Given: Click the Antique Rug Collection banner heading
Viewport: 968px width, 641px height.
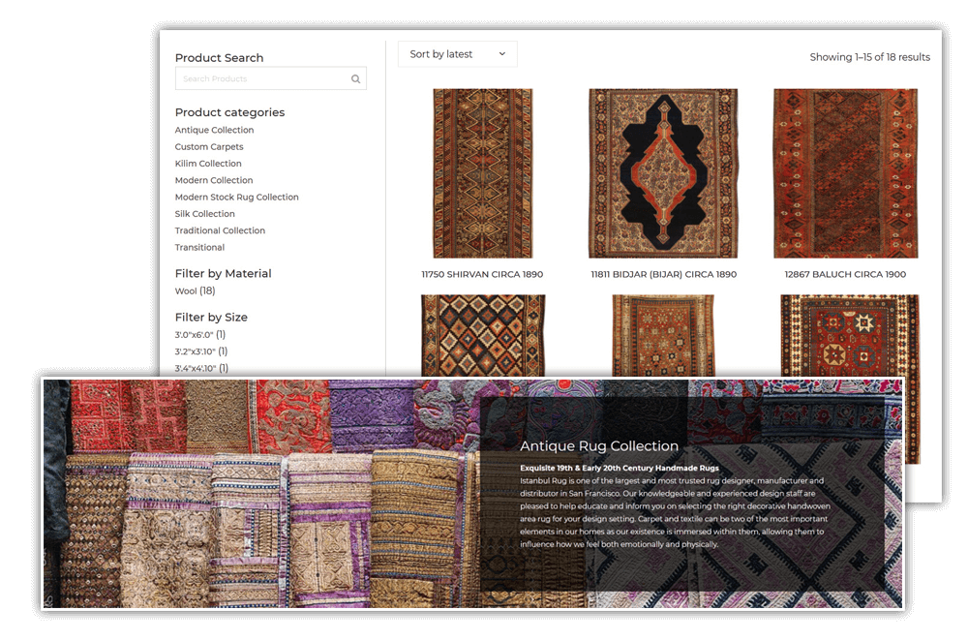Looking at the screenshot, I should (x=599, y=446).
